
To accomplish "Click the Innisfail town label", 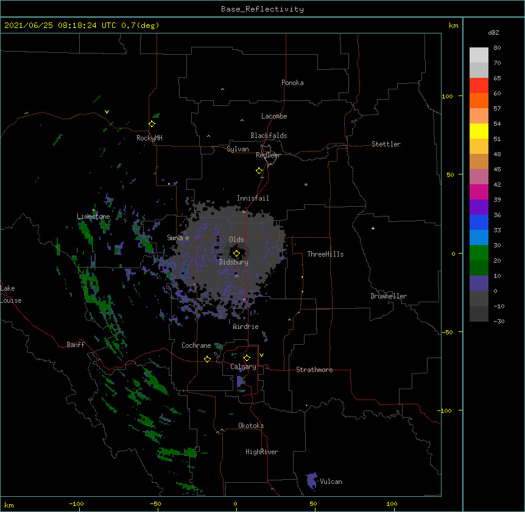I will point(253,198).
